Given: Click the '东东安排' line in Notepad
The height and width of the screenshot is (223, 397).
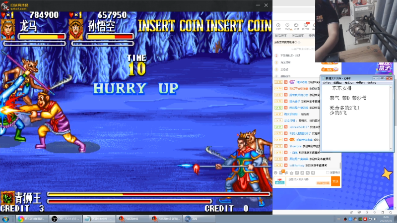Looking at the screenshot, I should coord(342,88).
